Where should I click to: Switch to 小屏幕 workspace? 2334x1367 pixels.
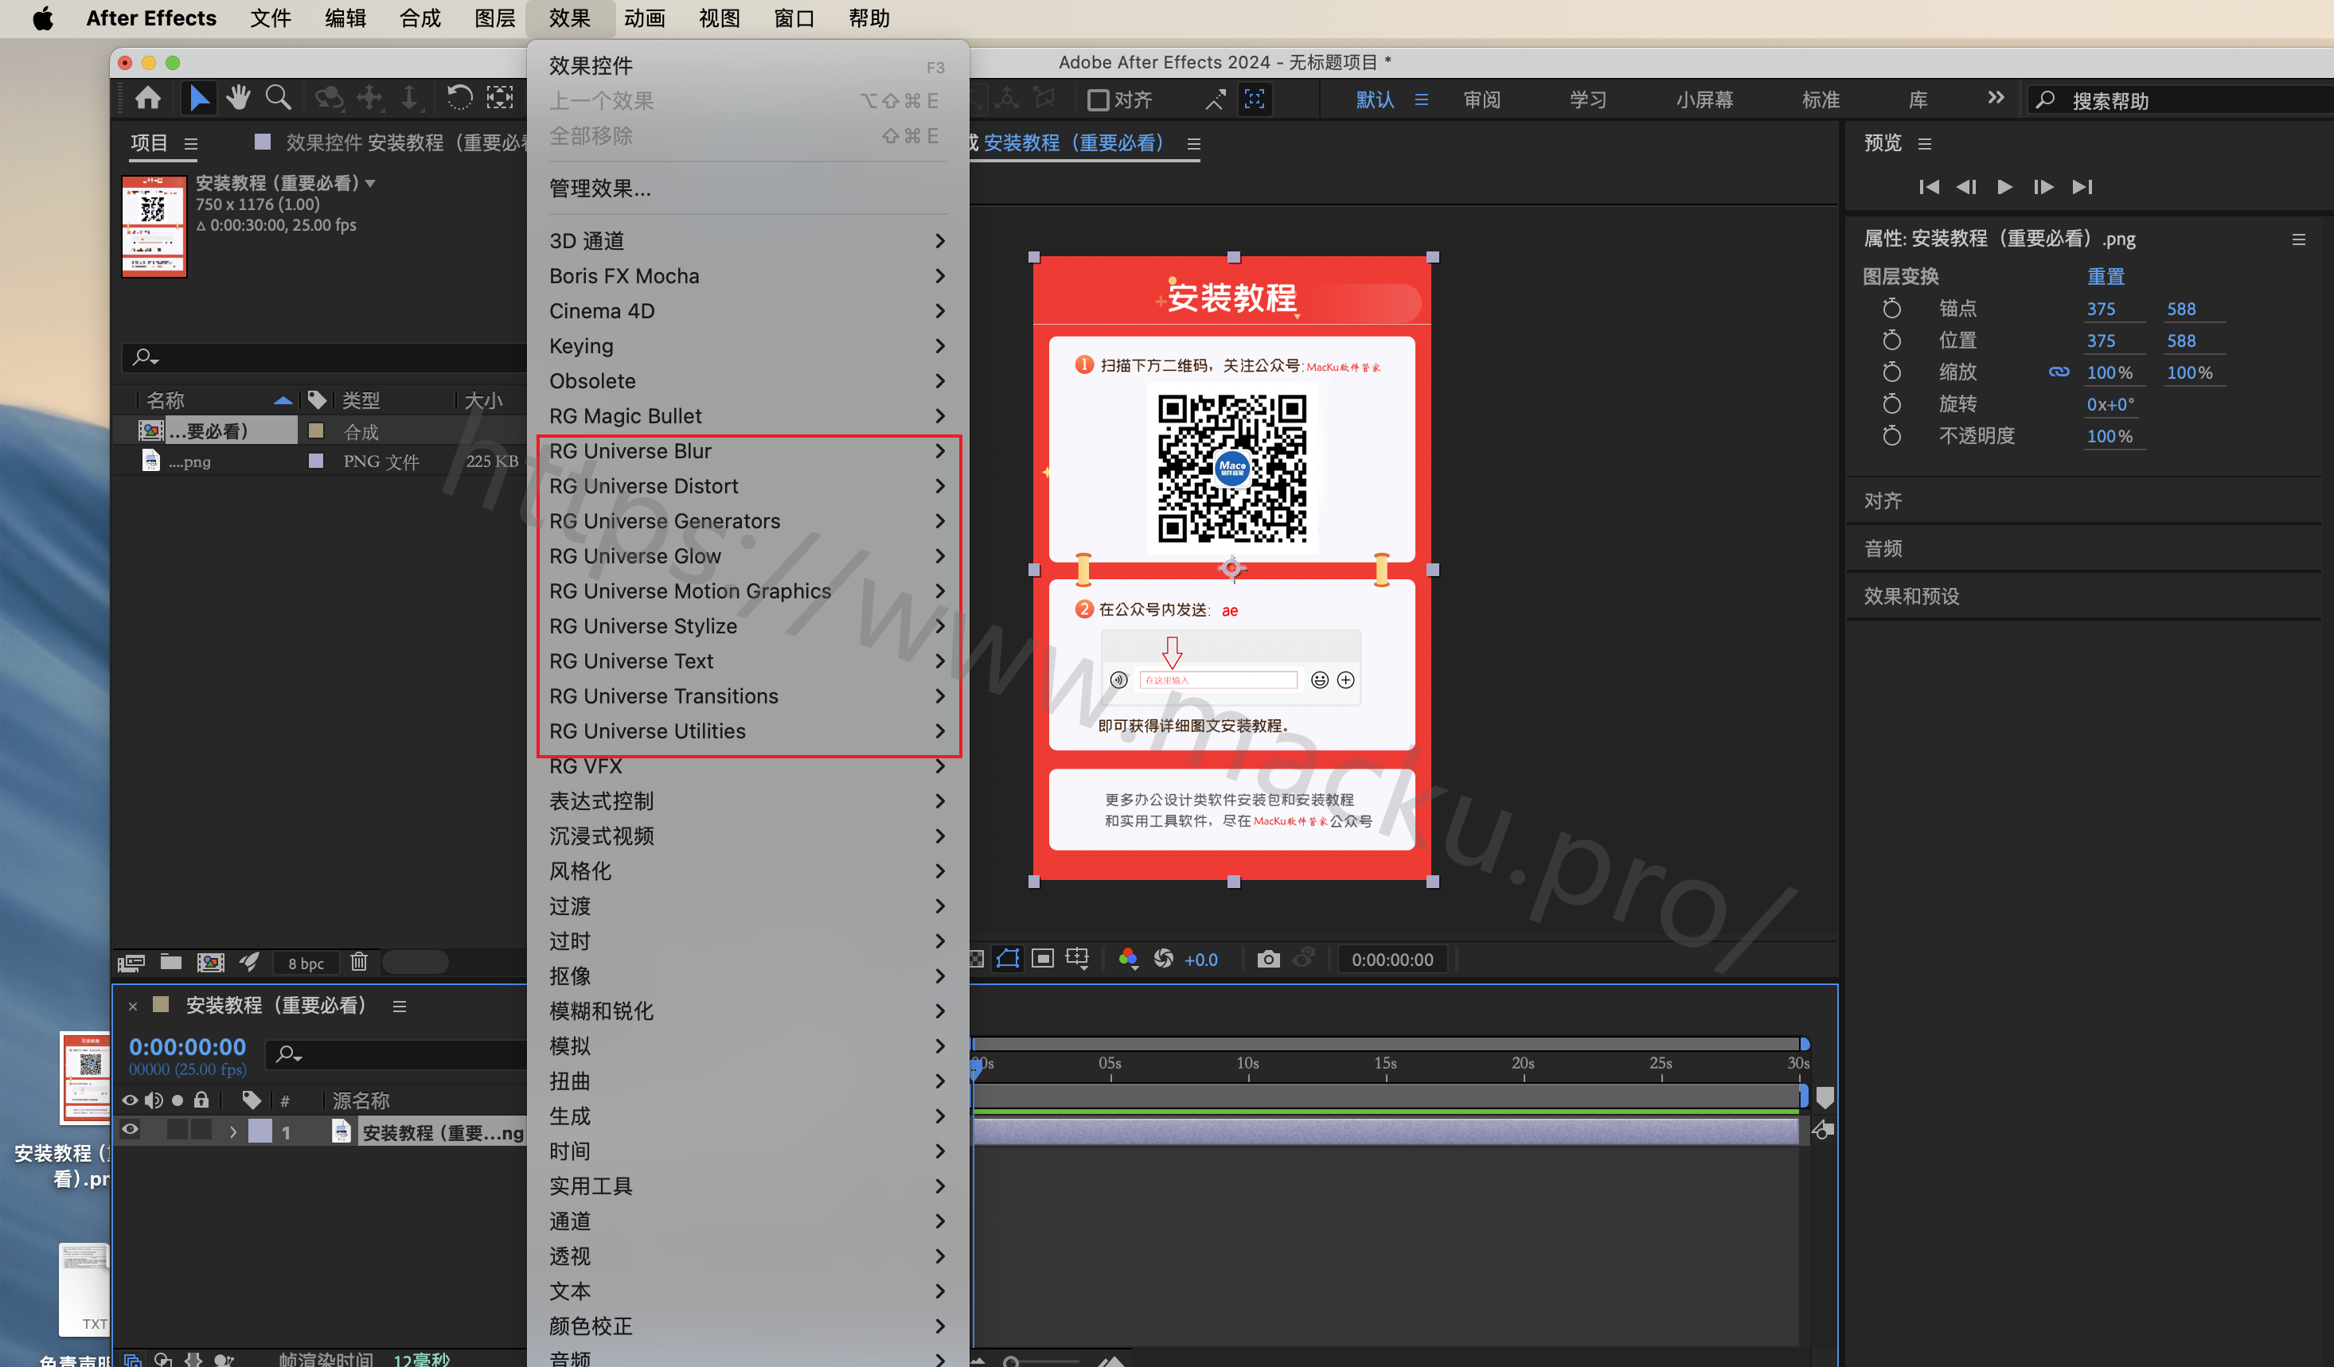[x=1704, y=99]
